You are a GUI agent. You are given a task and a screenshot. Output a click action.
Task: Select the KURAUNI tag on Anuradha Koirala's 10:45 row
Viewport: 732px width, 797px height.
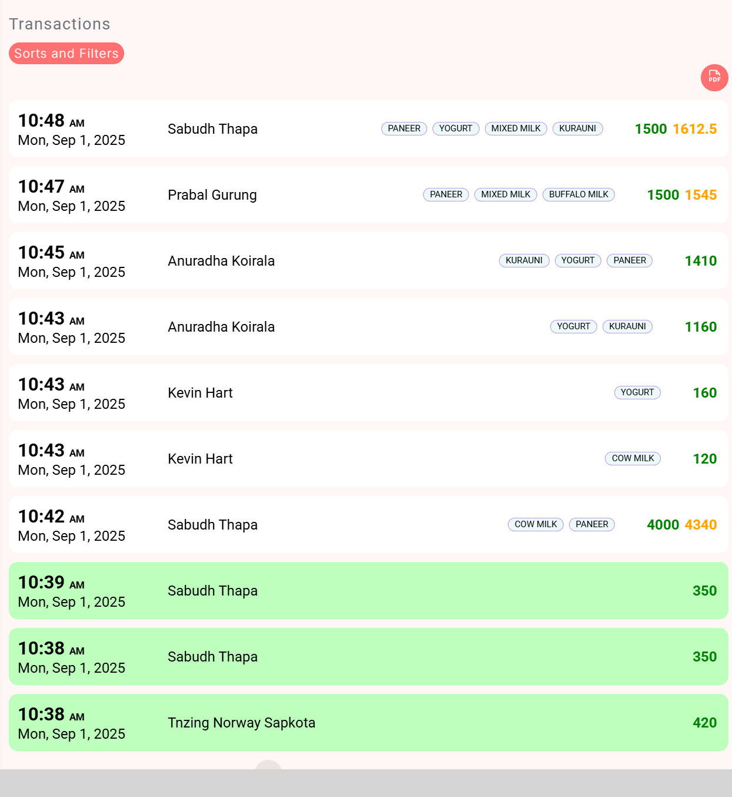coord(524,260)
